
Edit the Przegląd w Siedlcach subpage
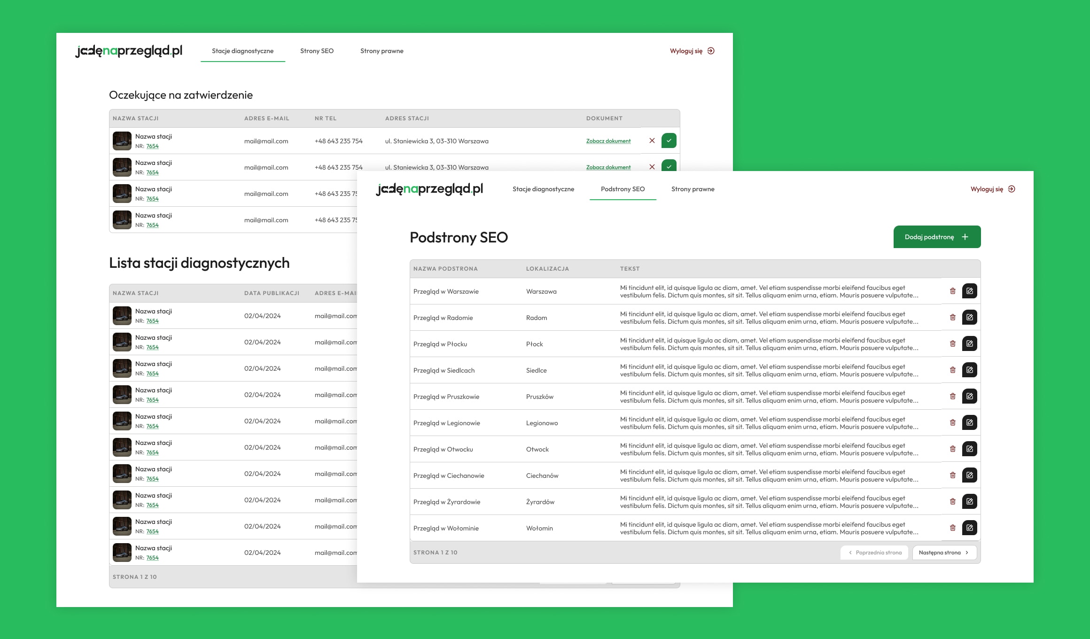click(970, 370)
